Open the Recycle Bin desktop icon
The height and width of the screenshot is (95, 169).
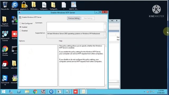5,6
